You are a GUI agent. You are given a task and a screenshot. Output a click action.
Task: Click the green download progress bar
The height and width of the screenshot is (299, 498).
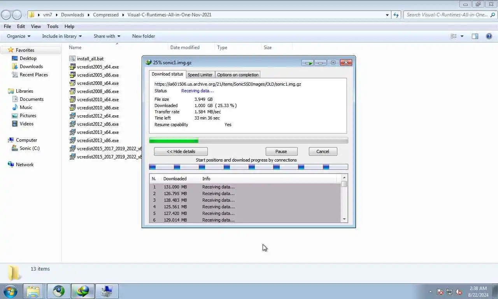(249, 141)
